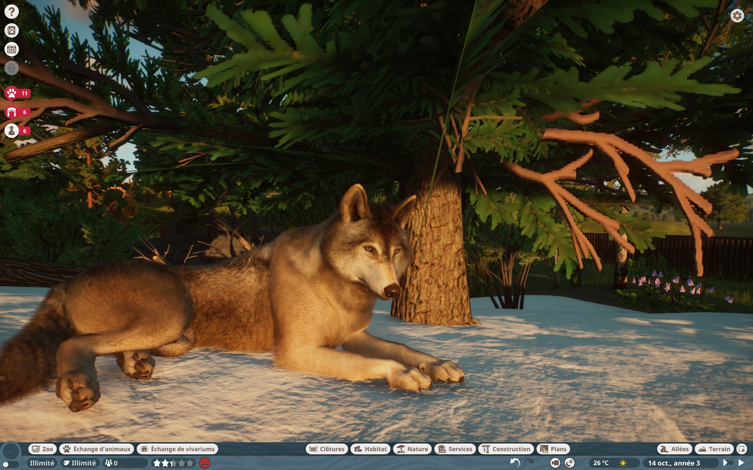Screen dimensions: 753x470
Task: Open the Construction build tab
Action: pyautogui.click(x=506, y=449)
